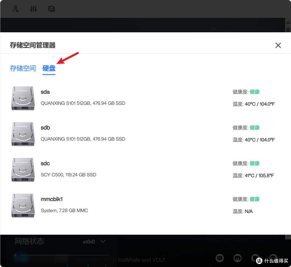Select the sdc disk name label
The image size is (291, 267).
(x=45, y=164)
